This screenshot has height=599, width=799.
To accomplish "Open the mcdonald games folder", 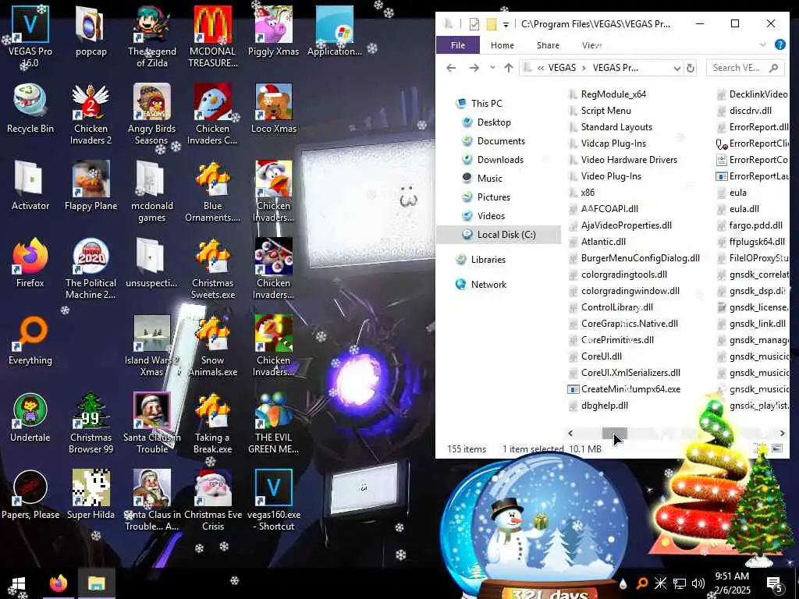I will click(x=152, y=192).
